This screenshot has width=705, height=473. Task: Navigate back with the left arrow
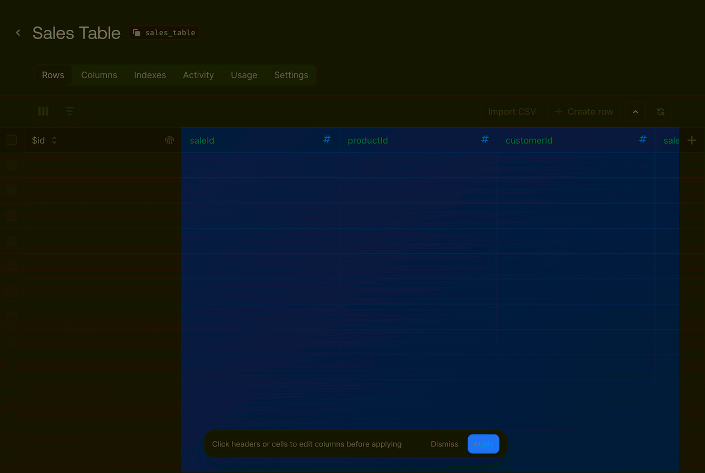[x=18, y=32]
